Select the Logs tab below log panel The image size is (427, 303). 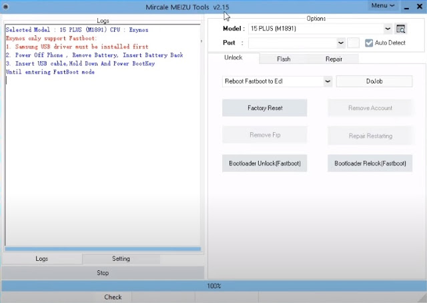[41, 259]
